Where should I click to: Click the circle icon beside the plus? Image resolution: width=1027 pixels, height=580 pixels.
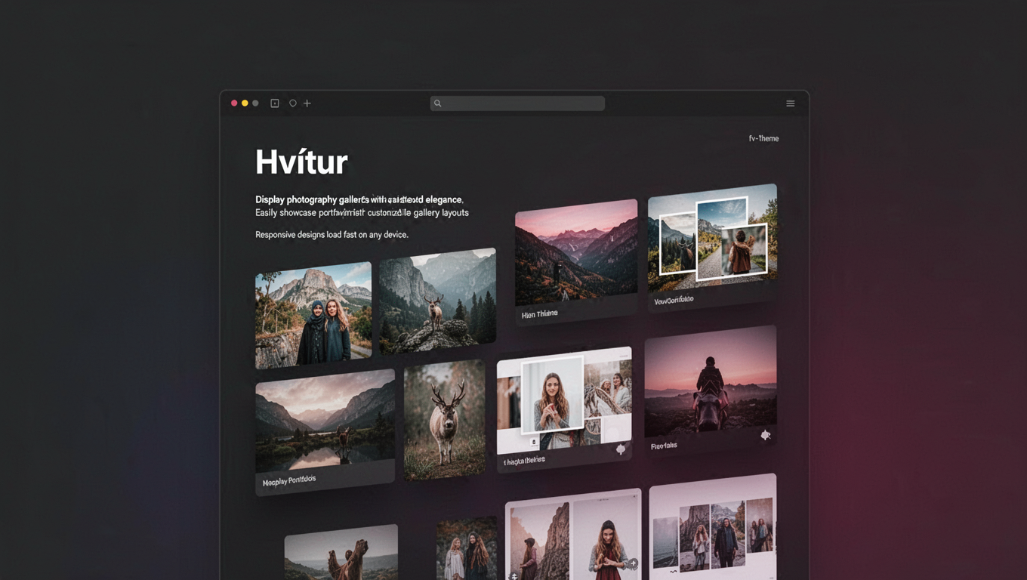[293, 103]
